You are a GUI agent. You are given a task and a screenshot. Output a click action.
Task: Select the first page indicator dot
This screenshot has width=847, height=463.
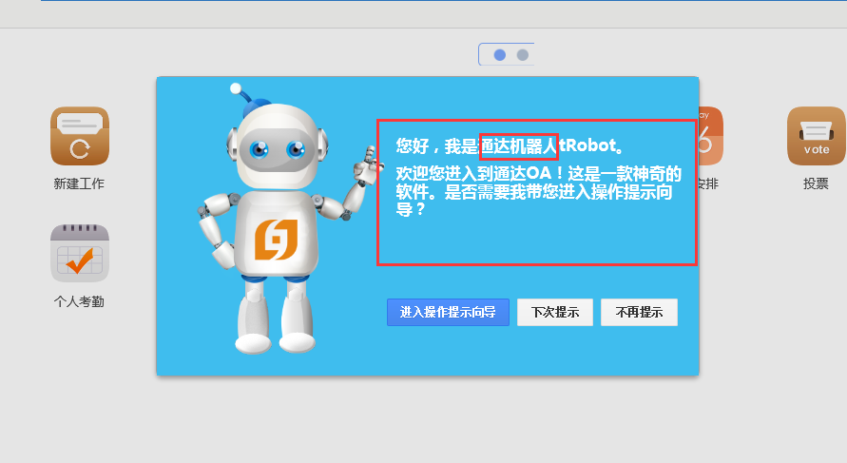click(500, 55)
